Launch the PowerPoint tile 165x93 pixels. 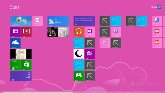pos(157,43)
